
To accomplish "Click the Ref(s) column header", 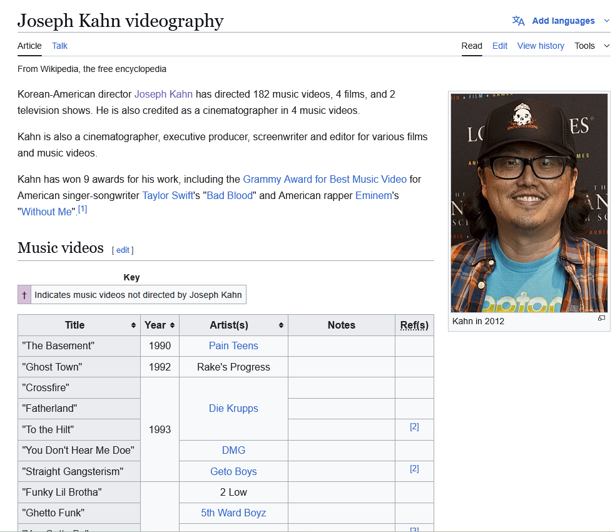I will pyautogui.click(x=414, y=325).
